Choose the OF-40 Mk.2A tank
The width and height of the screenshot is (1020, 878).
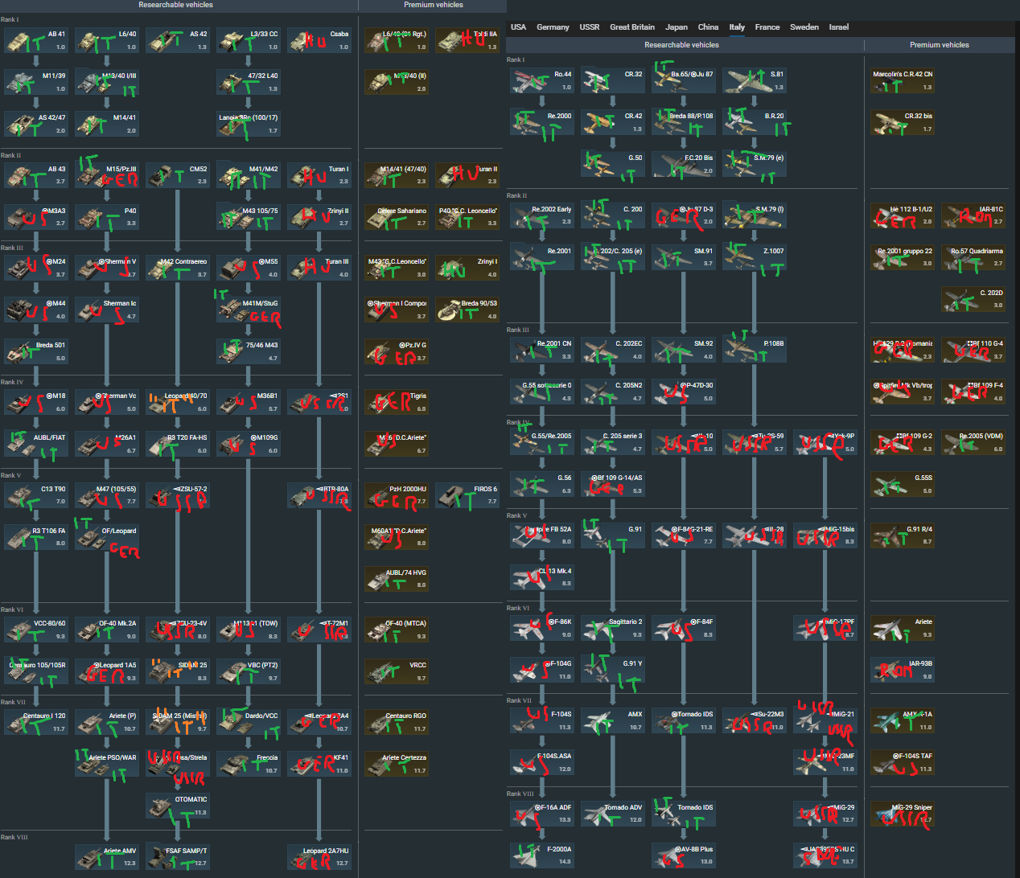(x=107, y=630)
